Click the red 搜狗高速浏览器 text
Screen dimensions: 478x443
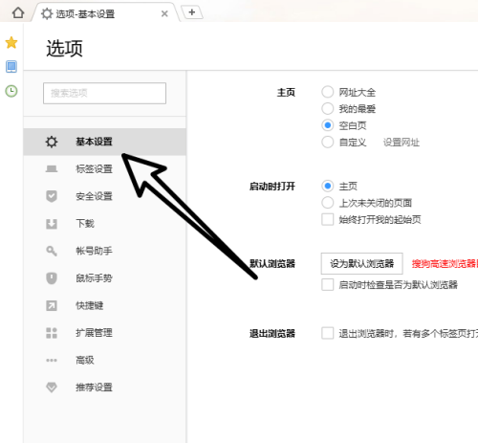pyautogui.click(x=445, y=264)
